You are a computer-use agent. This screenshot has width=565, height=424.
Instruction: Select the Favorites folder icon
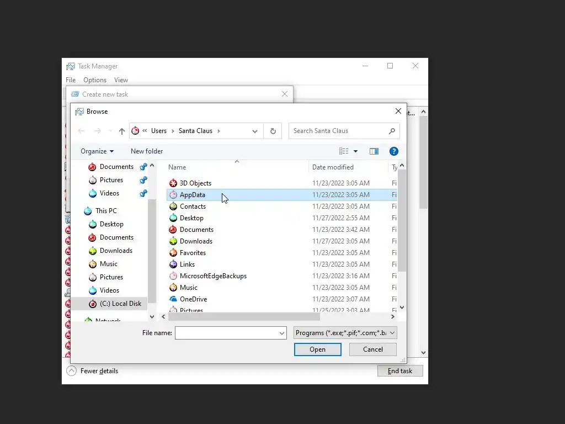(x=173, y=252)
